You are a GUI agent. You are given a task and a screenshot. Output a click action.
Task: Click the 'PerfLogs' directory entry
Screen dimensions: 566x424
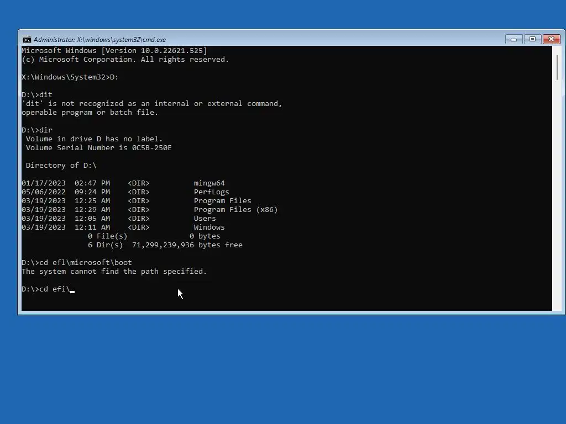tap(211, 192)
